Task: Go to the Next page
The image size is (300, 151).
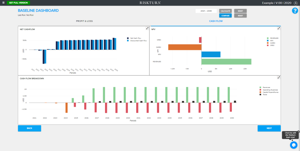Action: [269, 128]
